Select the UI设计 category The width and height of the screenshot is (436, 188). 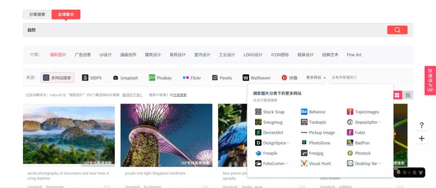(105, 55)
